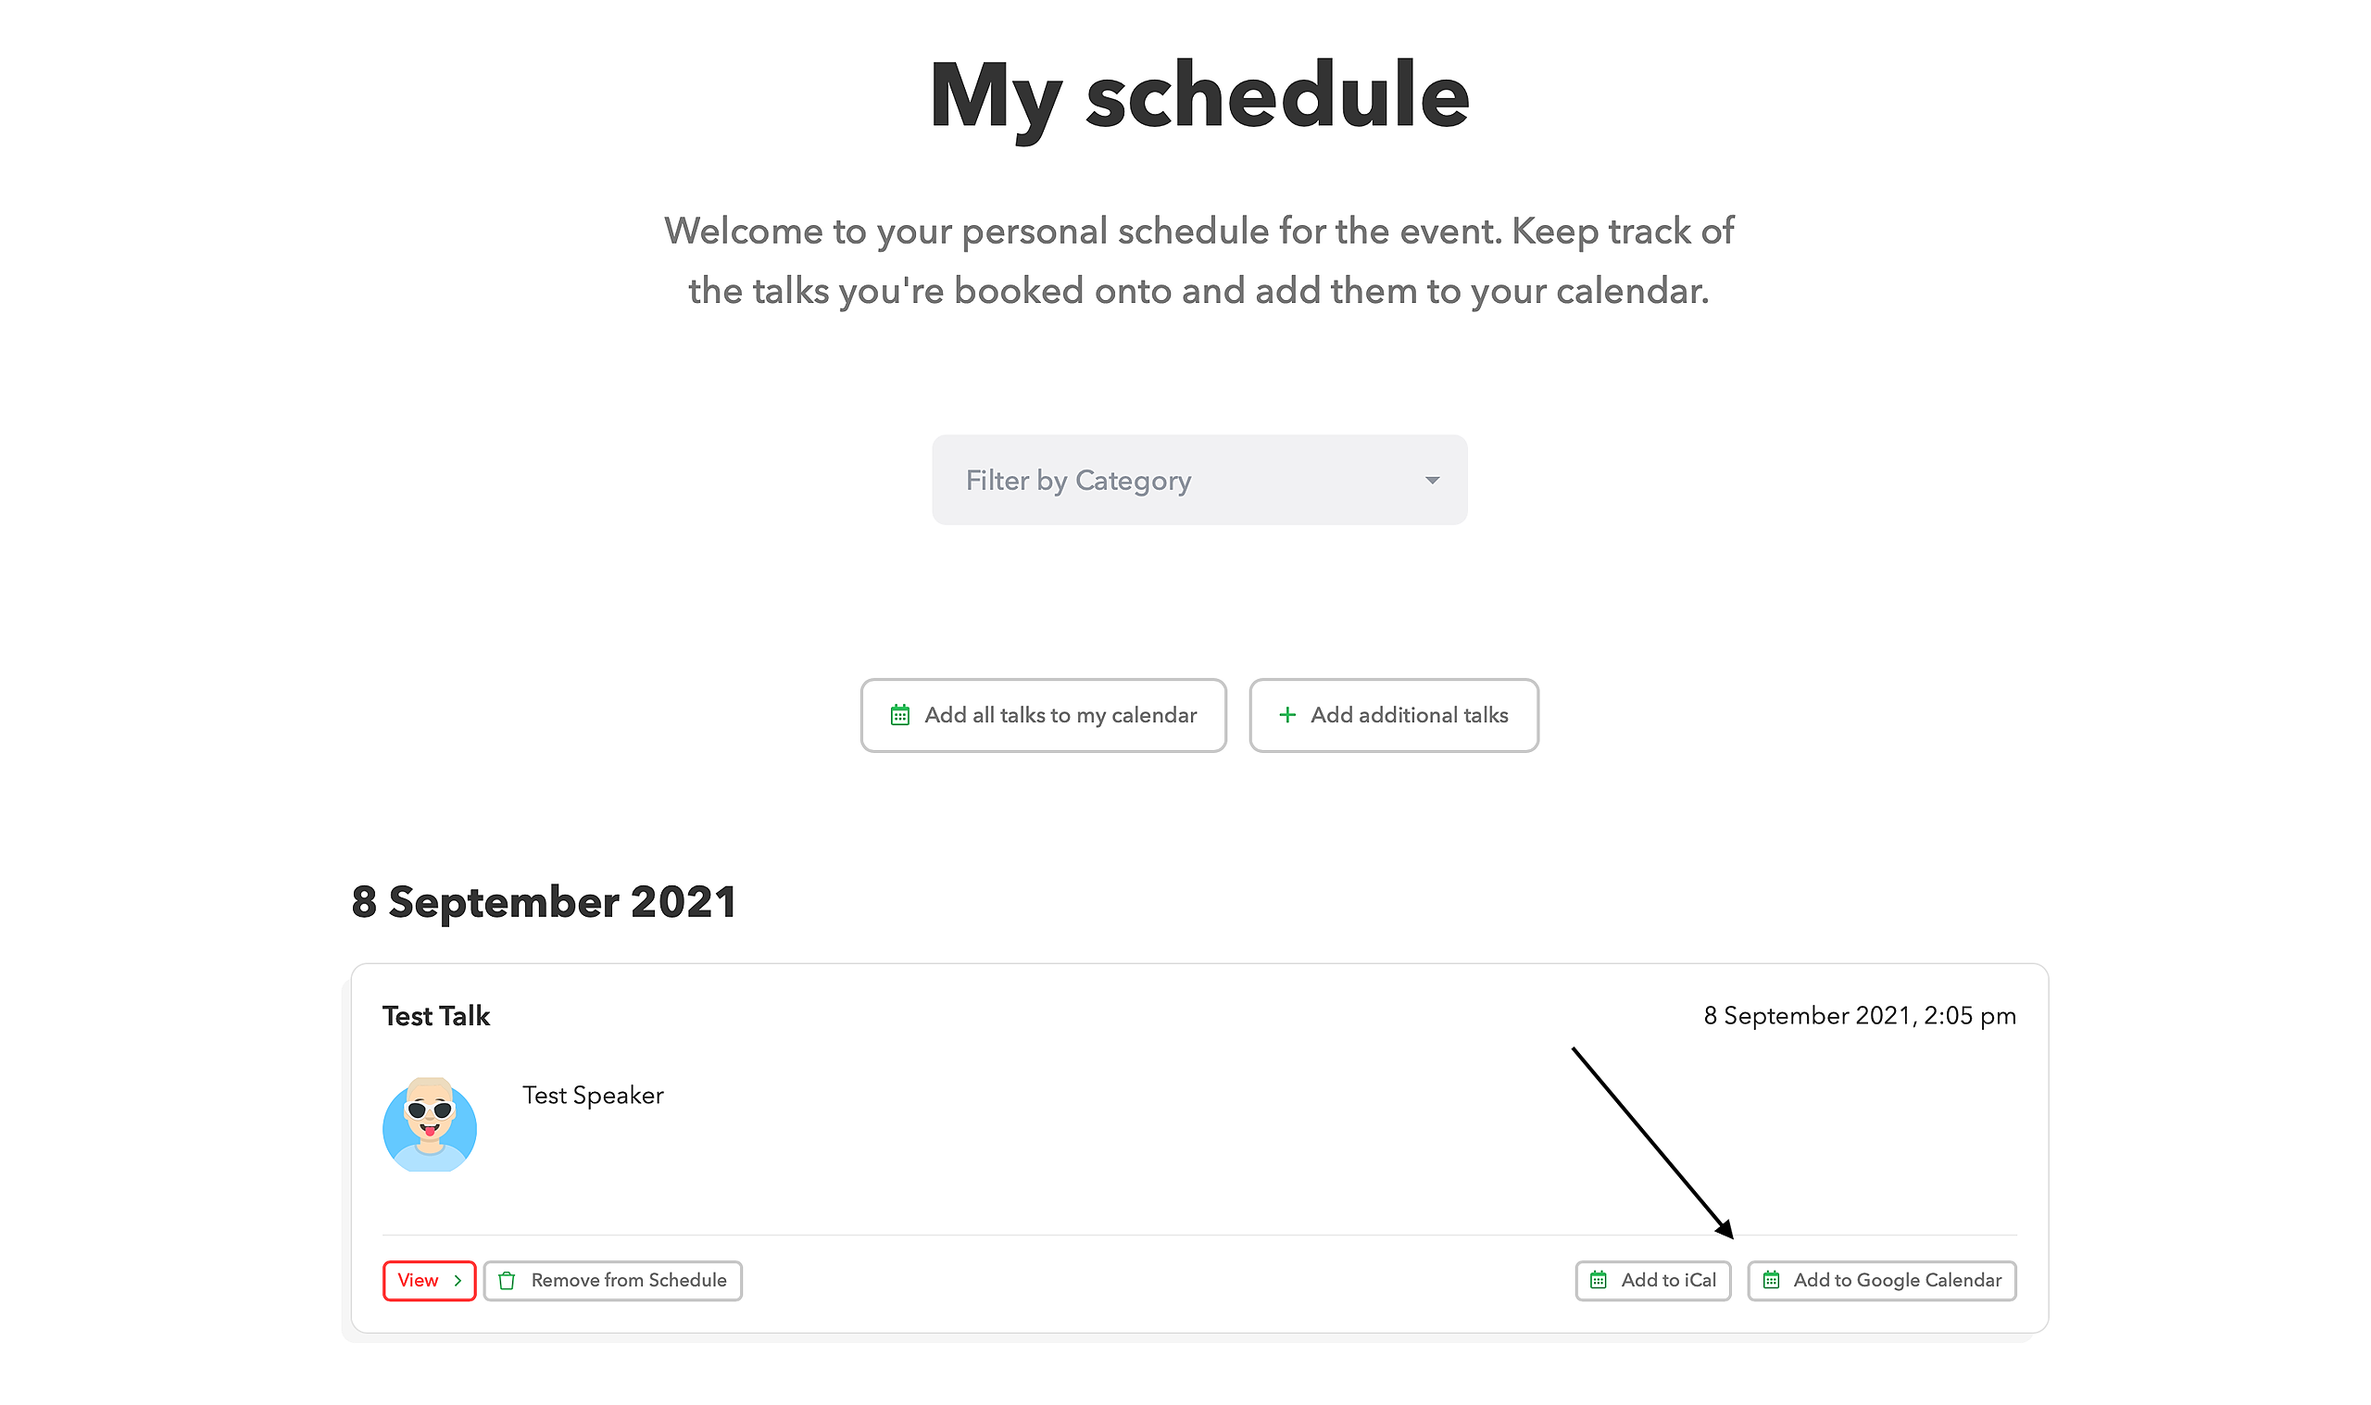Add Test Talk to Google Calendar
Image resolution: width=2371 pixels, height=1405 pixels.
click(1881, 1280)
